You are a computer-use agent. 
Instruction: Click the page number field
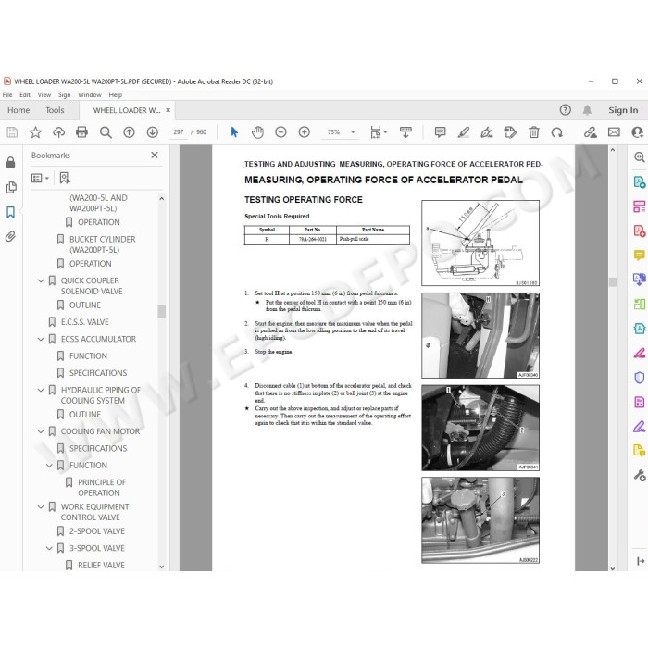(x=178, y=132)
